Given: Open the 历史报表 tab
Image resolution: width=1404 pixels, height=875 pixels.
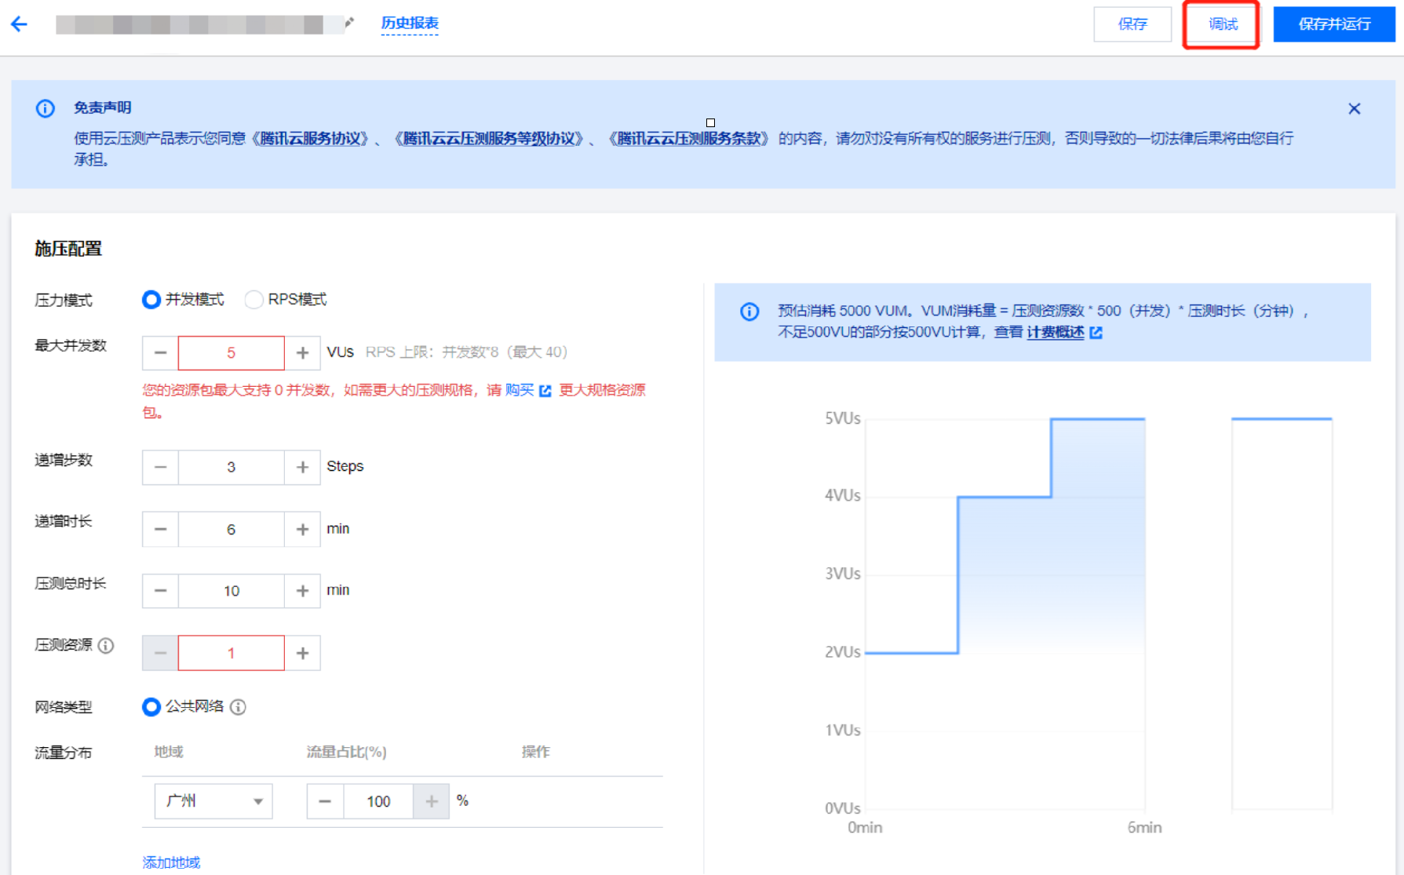Looking at the screenshot, I should click(410, 24).
